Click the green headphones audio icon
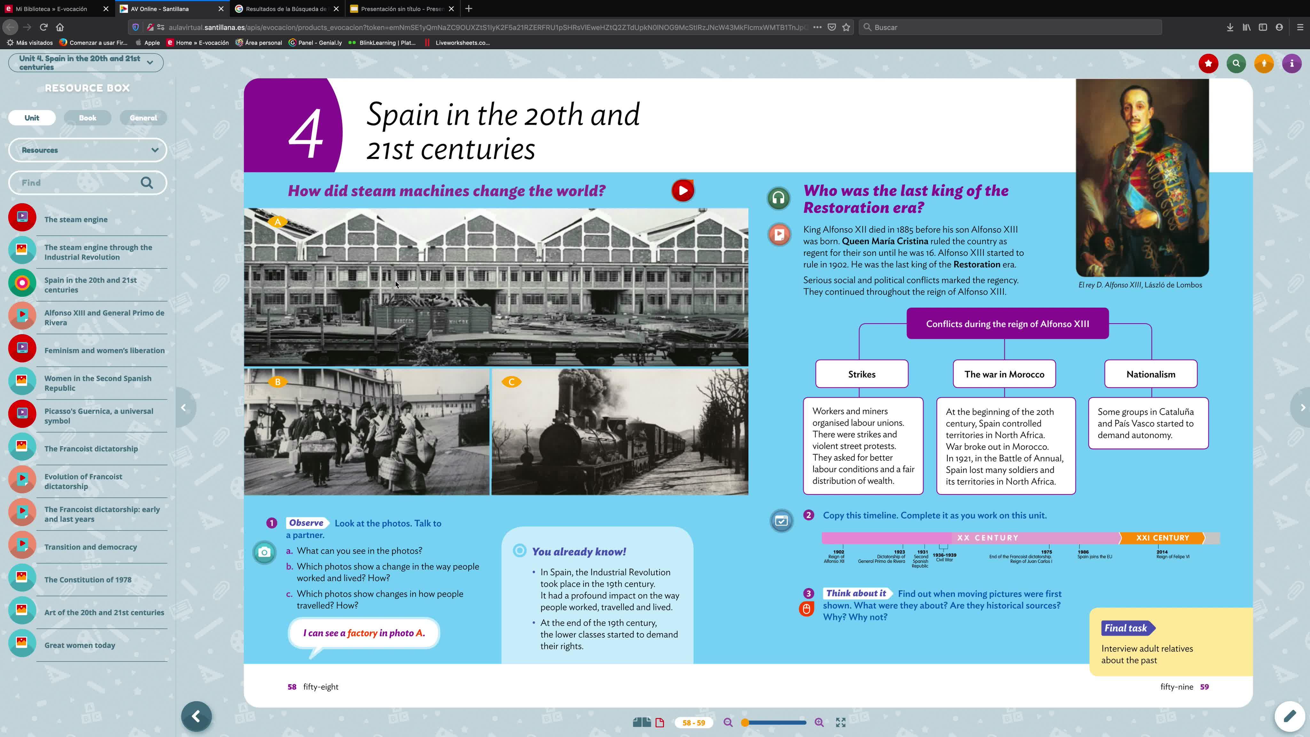The height and width of the screenshot is (737, 1310). point(778,198)
